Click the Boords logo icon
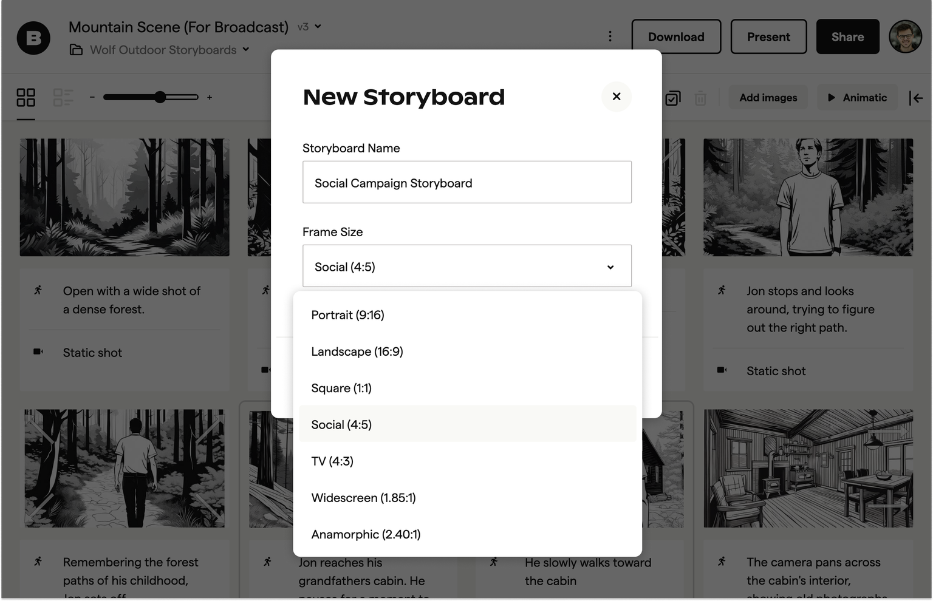The image size is (933, 601). click(x=33, y=38)
